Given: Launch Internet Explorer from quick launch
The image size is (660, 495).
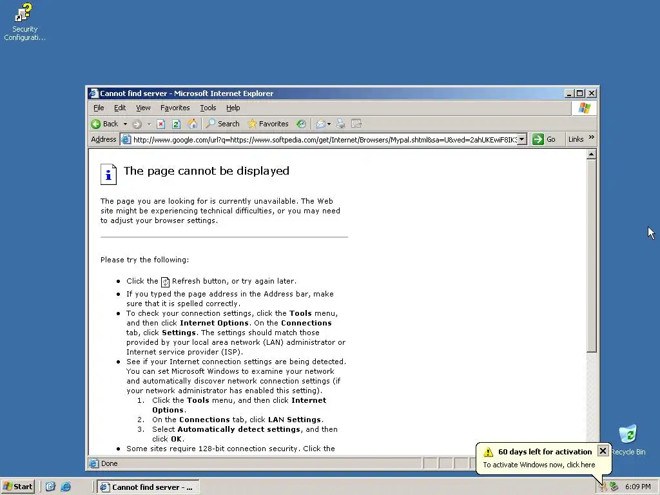Looking at the screenshot, I should 66,487.
